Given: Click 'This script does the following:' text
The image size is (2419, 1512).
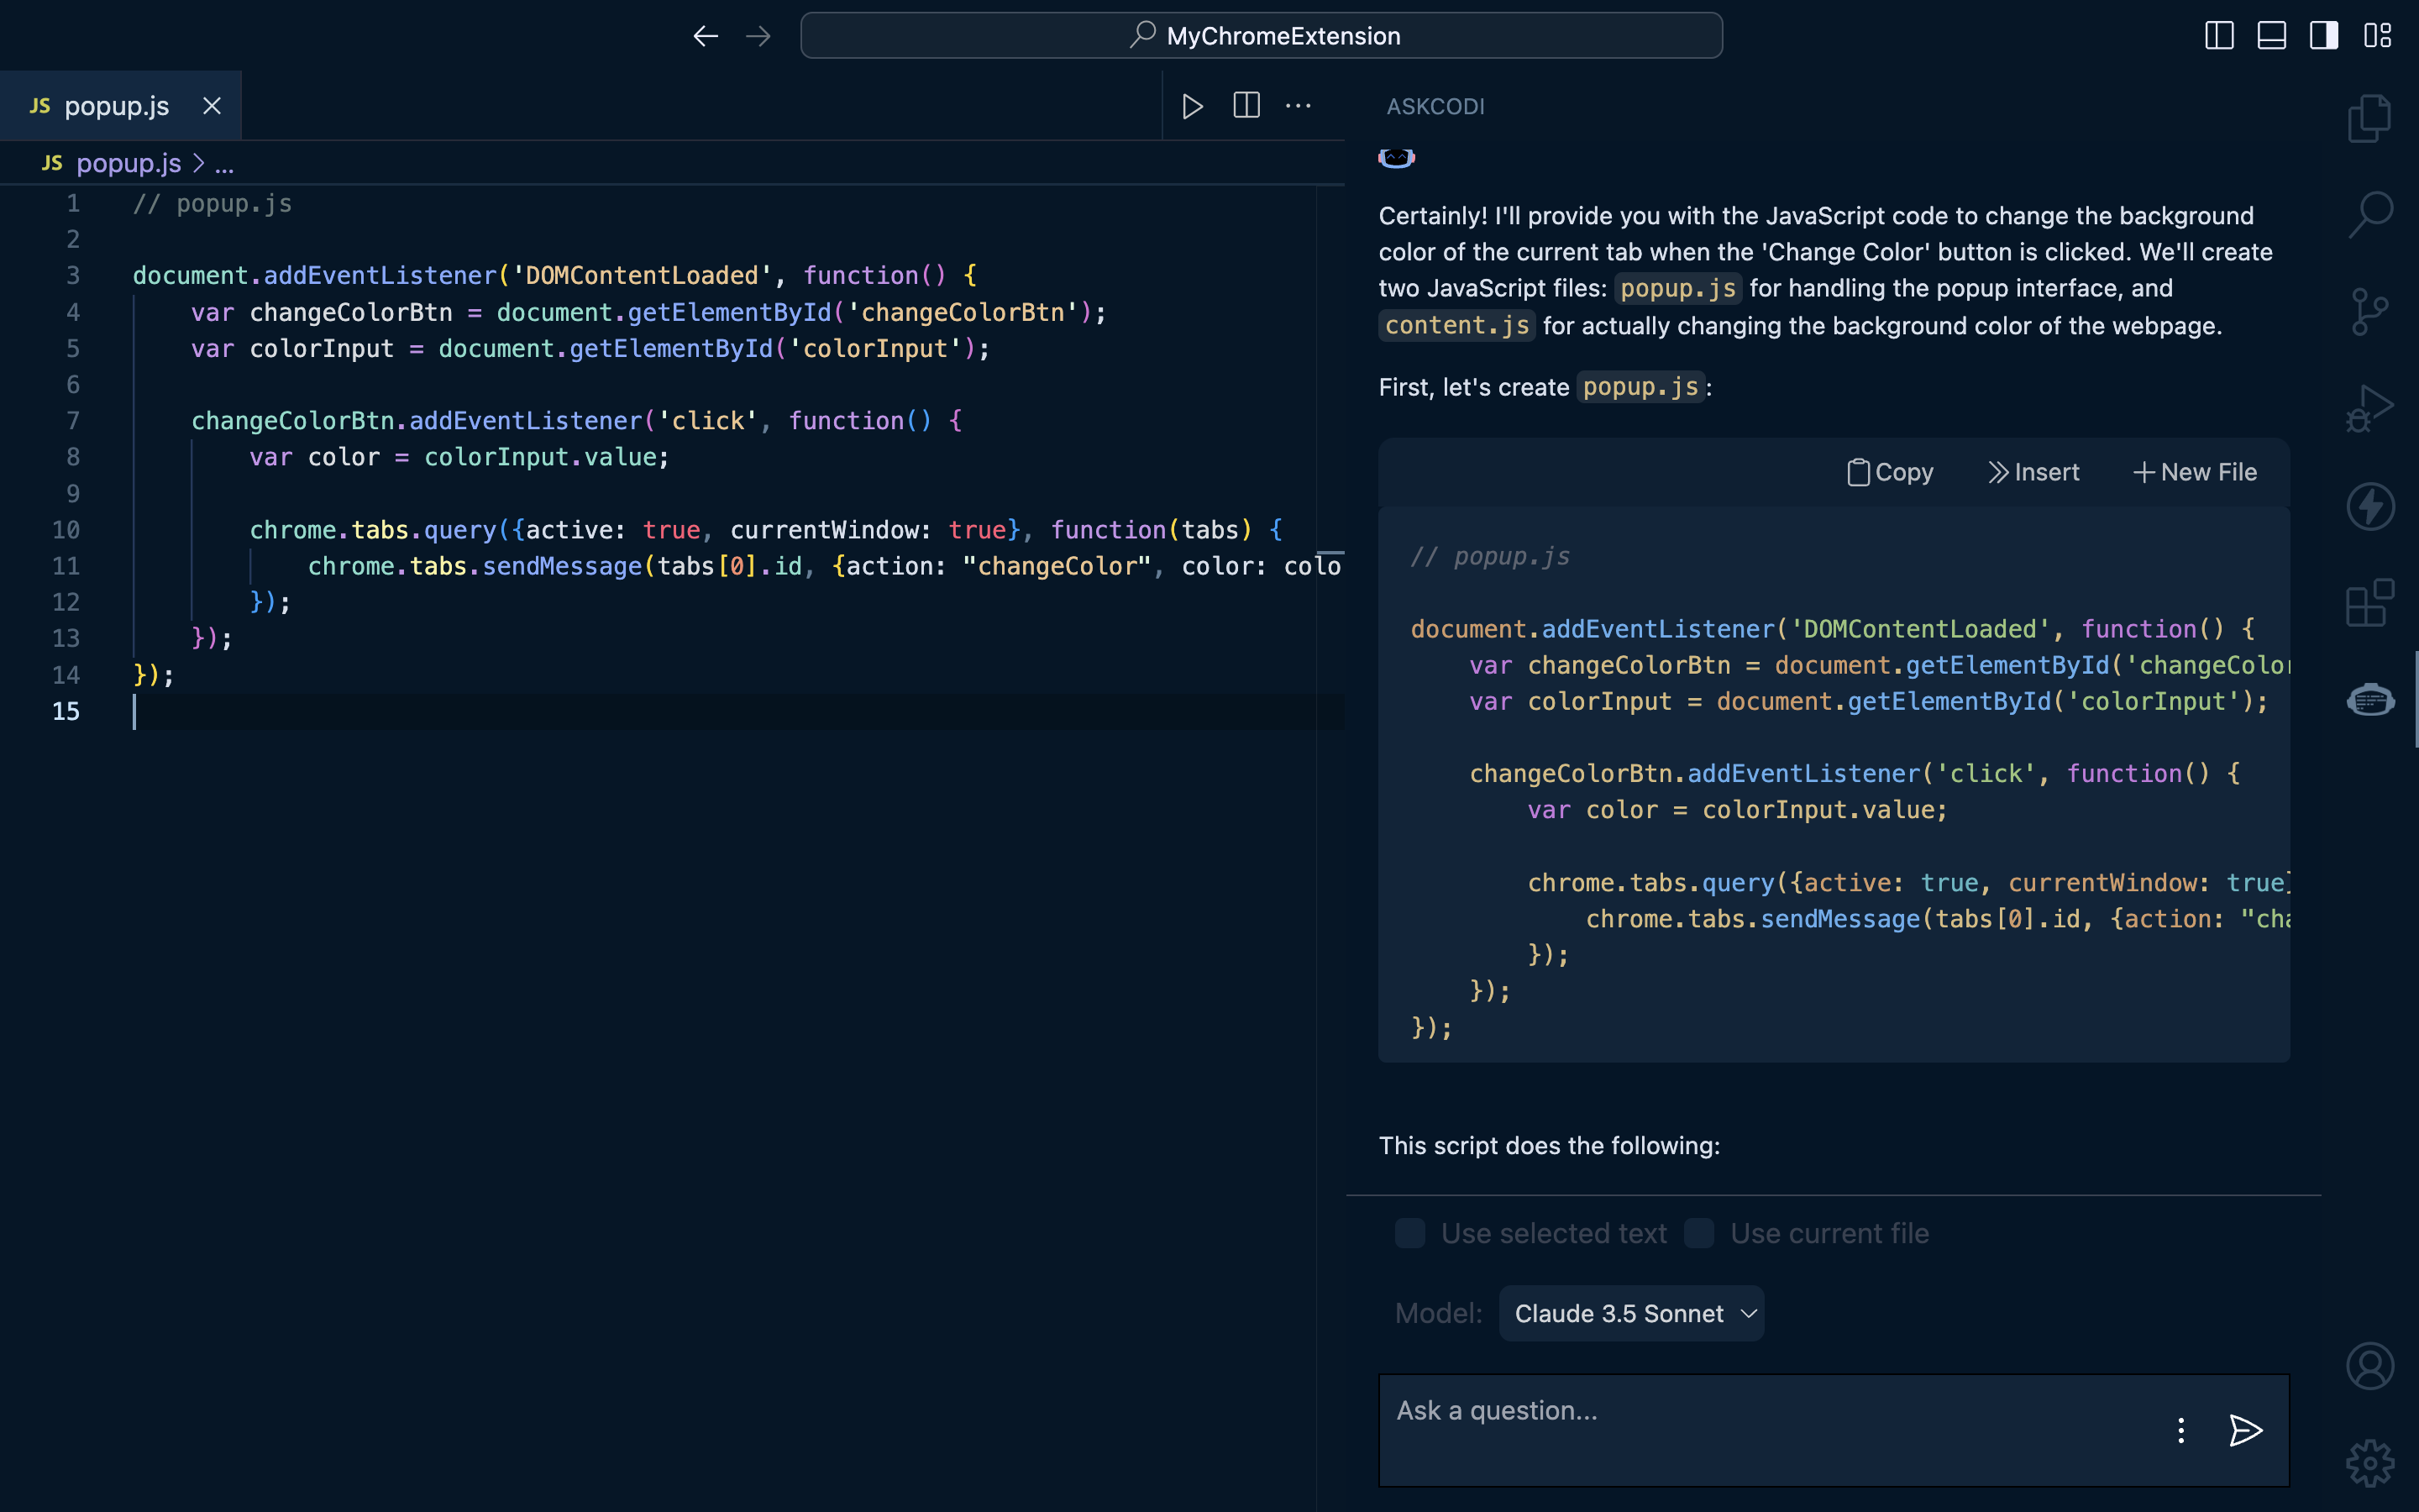Looking at the screenshot, I should pos(1550,1145).
